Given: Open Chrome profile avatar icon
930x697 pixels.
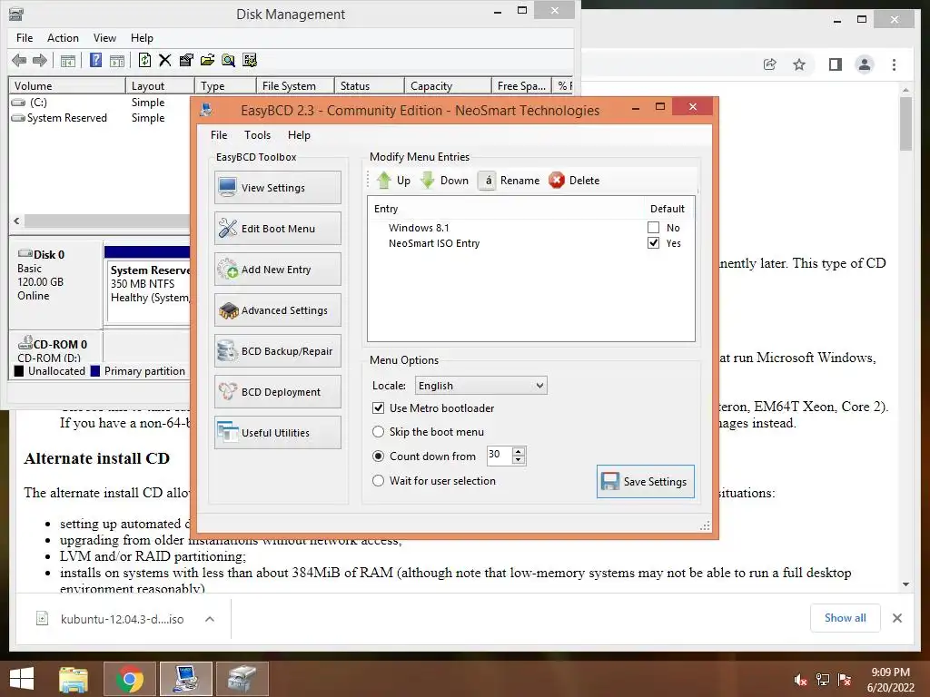Looking at the screenshot, I should [x=865, y=64].
